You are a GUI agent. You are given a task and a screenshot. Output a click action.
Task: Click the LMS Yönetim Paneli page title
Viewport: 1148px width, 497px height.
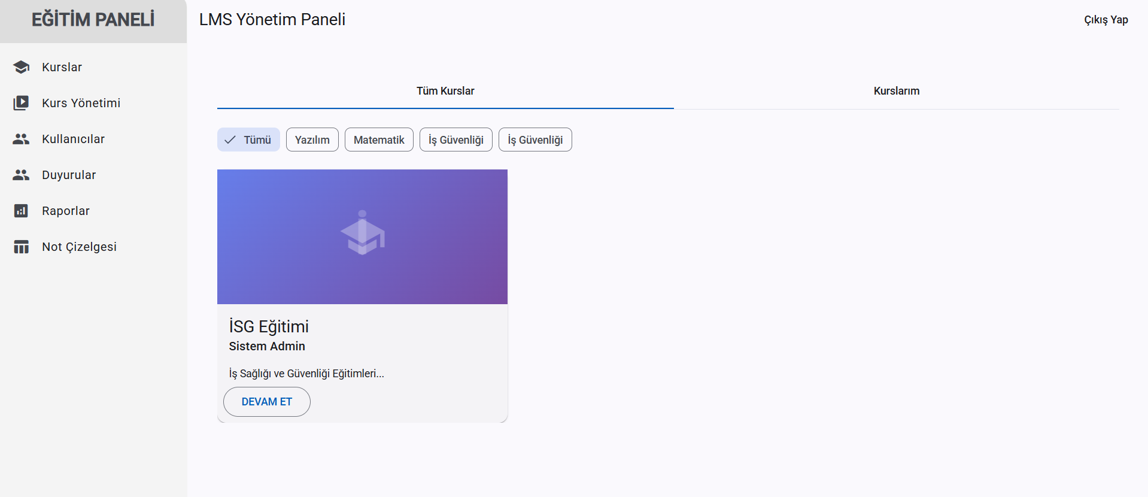272,20
